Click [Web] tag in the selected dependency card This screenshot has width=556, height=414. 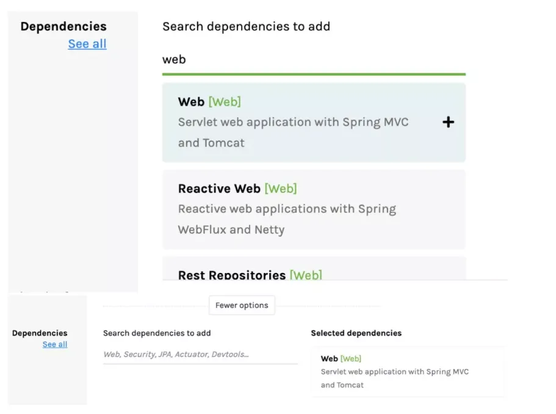pyautogui.click(x=351, y=359)
